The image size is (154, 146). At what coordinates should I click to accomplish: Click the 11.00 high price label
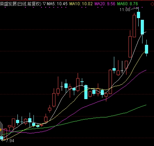pos(125,10)
